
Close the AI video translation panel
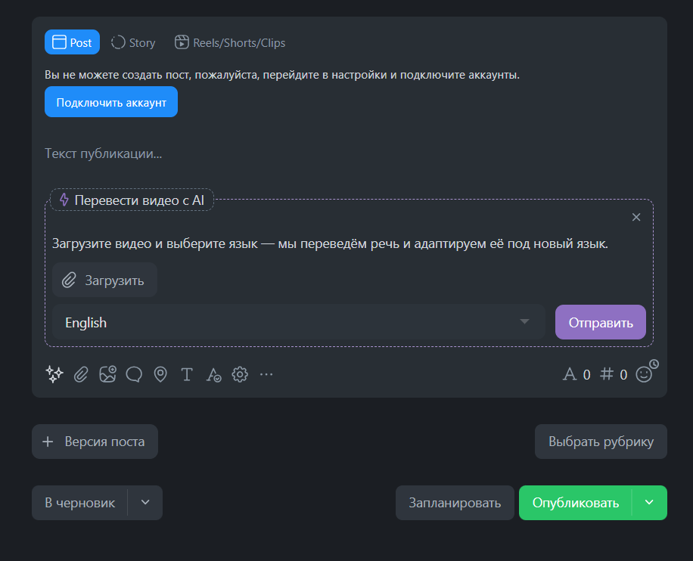(636, 217)
